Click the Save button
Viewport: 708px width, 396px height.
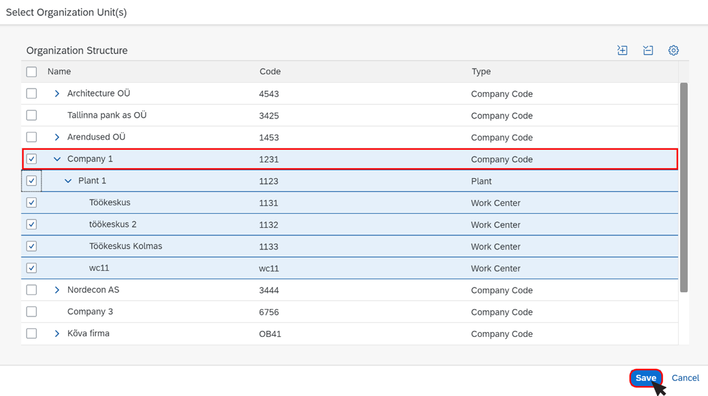pos(646,378)
